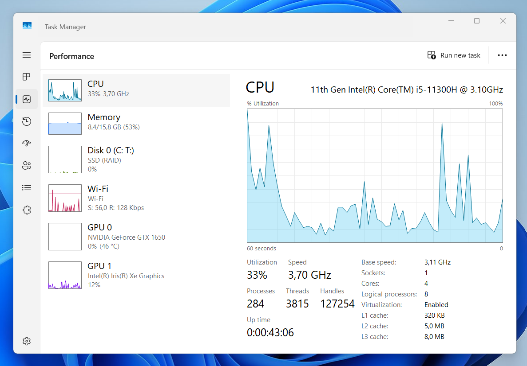This screenshot has height=366, width=527.
Task: Click the L3 cache 8,0 MB value
Action: tap(434, 337)
